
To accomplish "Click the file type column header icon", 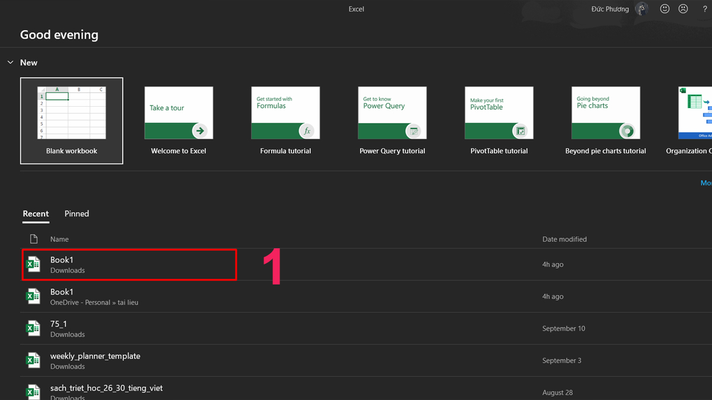I will pos(34,239).
